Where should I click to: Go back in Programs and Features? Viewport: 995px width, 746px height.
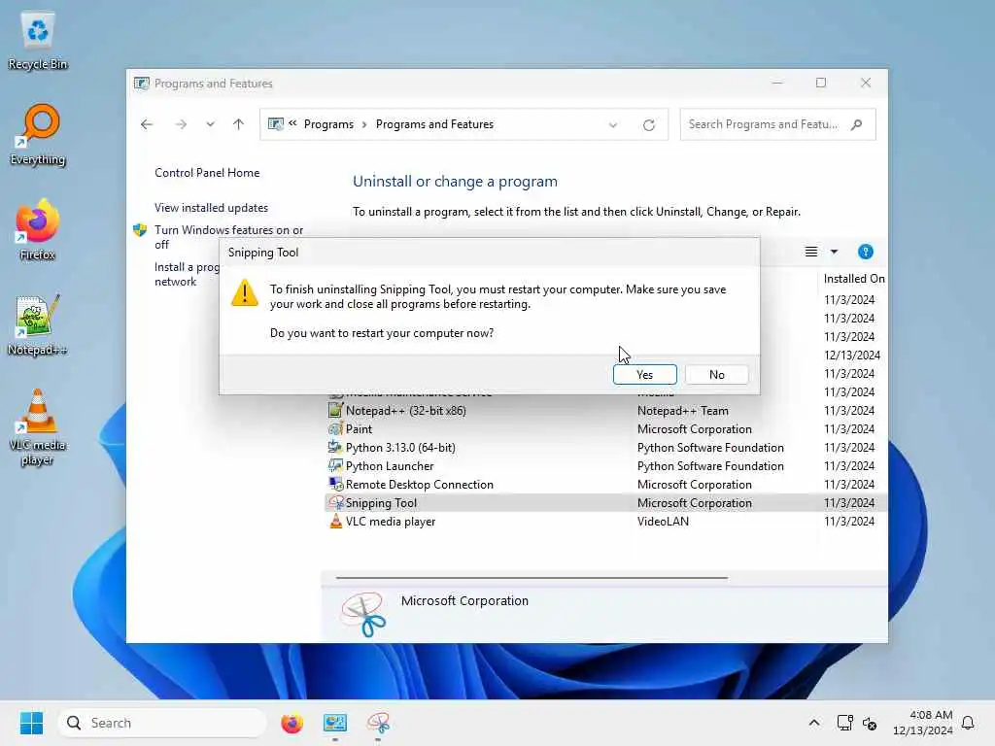pos(147,124)
